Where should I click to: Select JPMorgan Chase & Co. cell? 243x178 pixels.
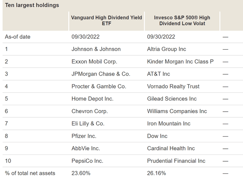pos(101,74)
